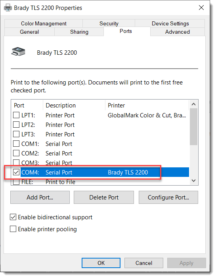Disable bidirectional support checkbox
Image resolution: width=216 pixels, height=278 pixels.
pyautogui.click(x=13, y=217)
